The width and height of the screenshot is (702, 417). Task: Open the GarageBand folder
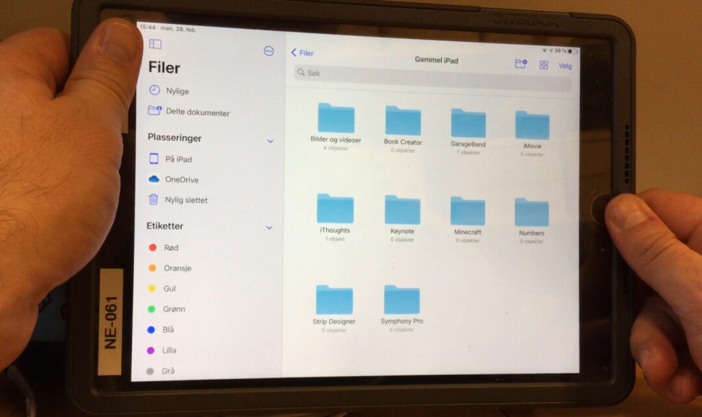pyautogui.click(x=468, y=124)
